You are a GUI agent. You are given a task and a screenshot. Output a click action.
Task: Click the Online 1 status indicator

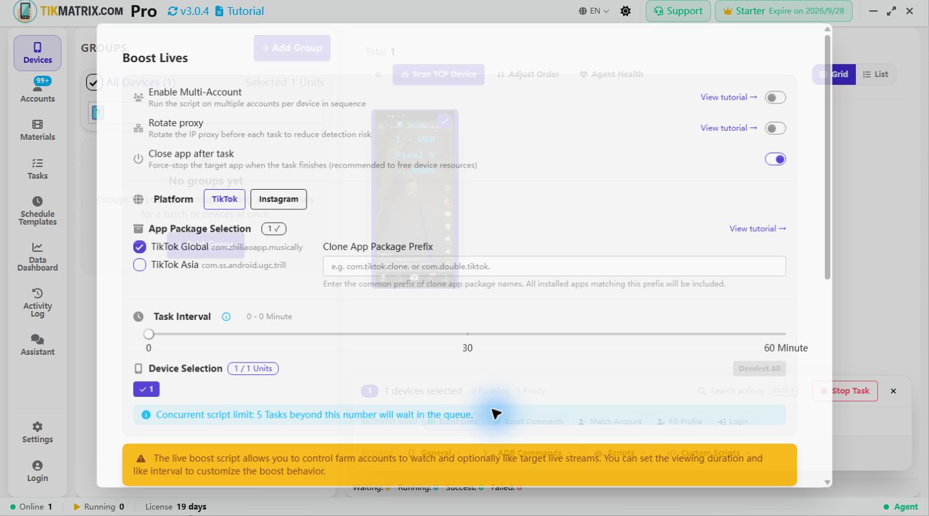point(31,507)
